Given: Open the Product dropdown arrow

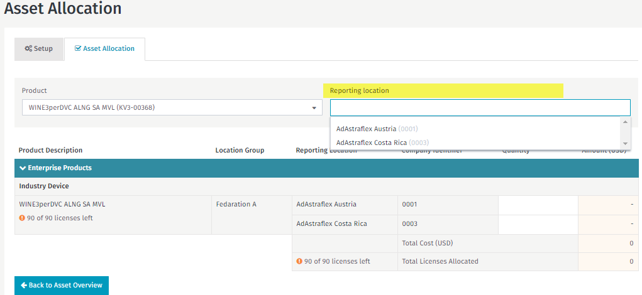Looking at the screenshot, I should tap(314, 108).
